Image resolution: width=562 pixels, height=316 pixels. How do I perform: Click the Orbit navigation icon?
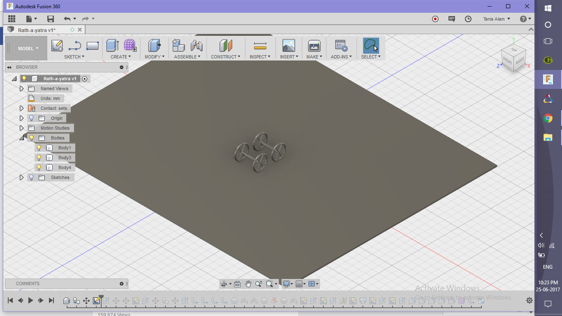(224, 284)
